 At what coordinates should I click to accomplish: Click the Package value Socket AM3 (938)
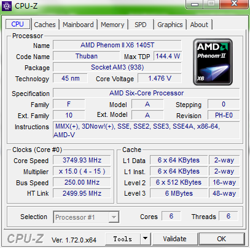point(117,67)
